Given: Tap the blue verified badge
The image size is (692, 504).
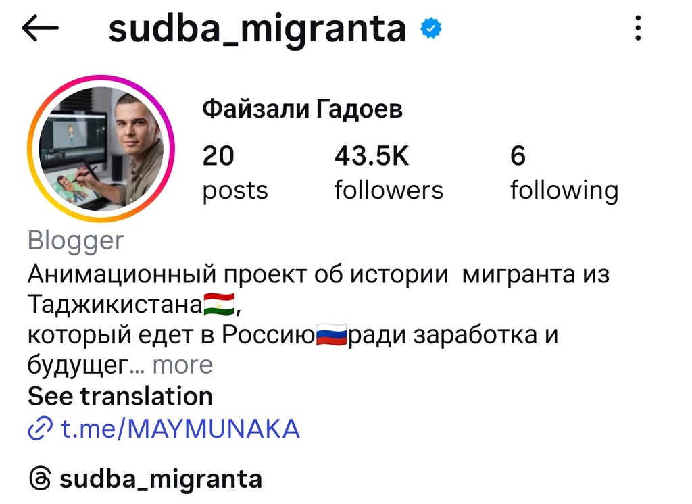Looking at the screenshot, I should pyautogui.click(x=430, y=28).
